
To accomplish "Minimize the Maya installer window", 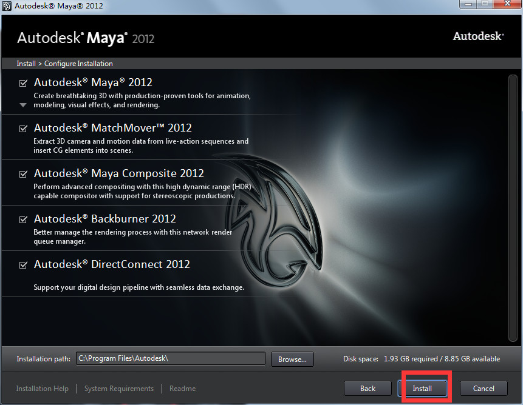I will point(468,4).
